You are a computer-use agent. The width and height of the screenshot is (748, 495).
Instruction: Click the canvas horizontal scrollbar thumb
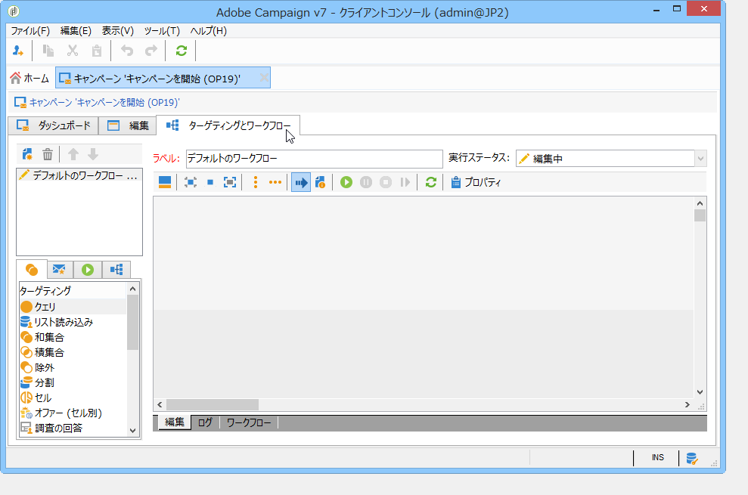(213, 405)
